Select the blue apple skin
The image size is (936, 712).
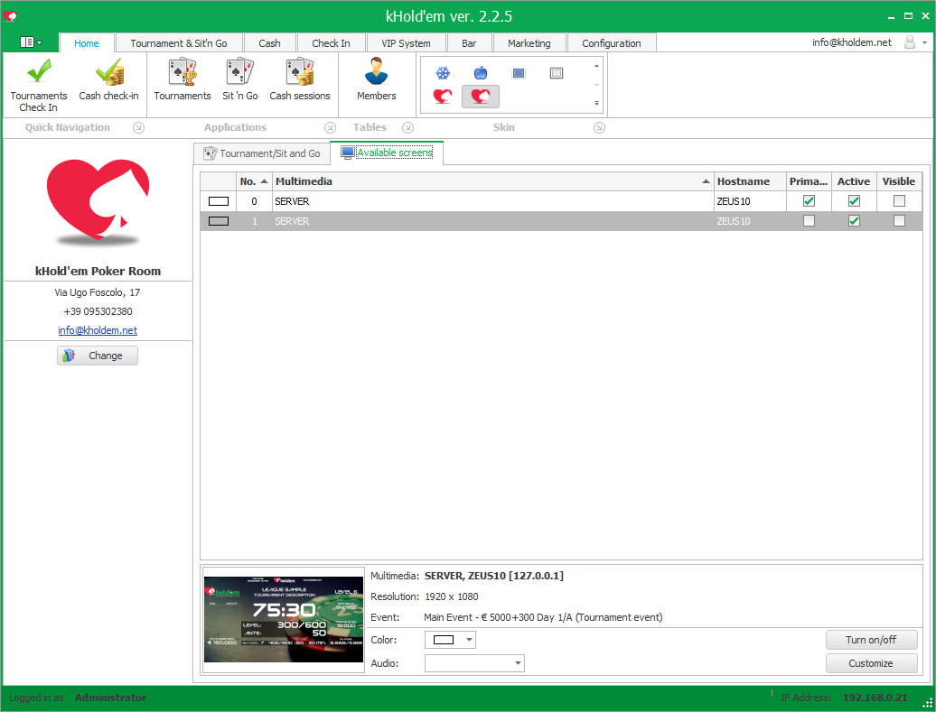coord(481,73)
